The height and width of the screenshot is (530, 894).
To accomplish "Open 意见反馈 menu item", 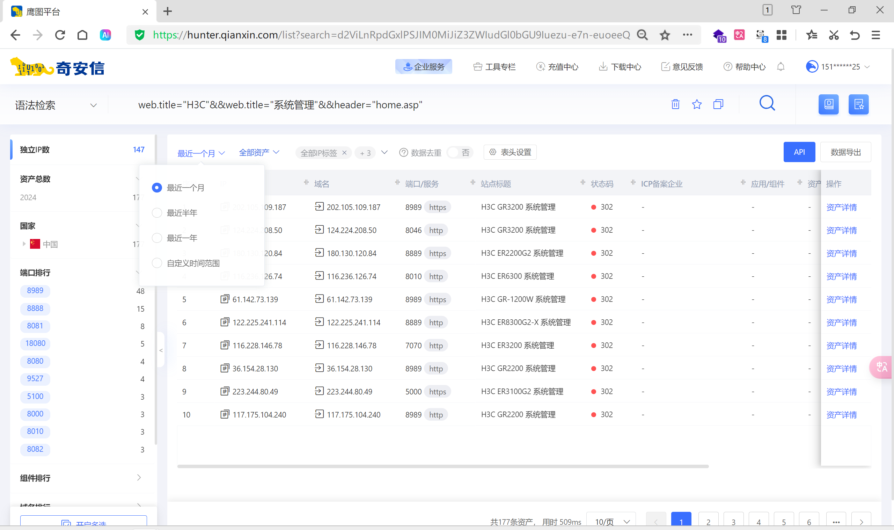I will 682,67.
